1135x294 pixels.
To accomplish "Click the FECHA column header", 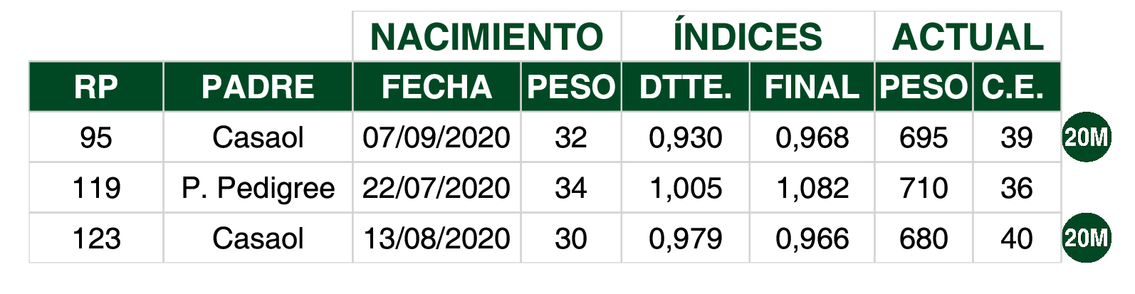I will (x=436, y=87).
